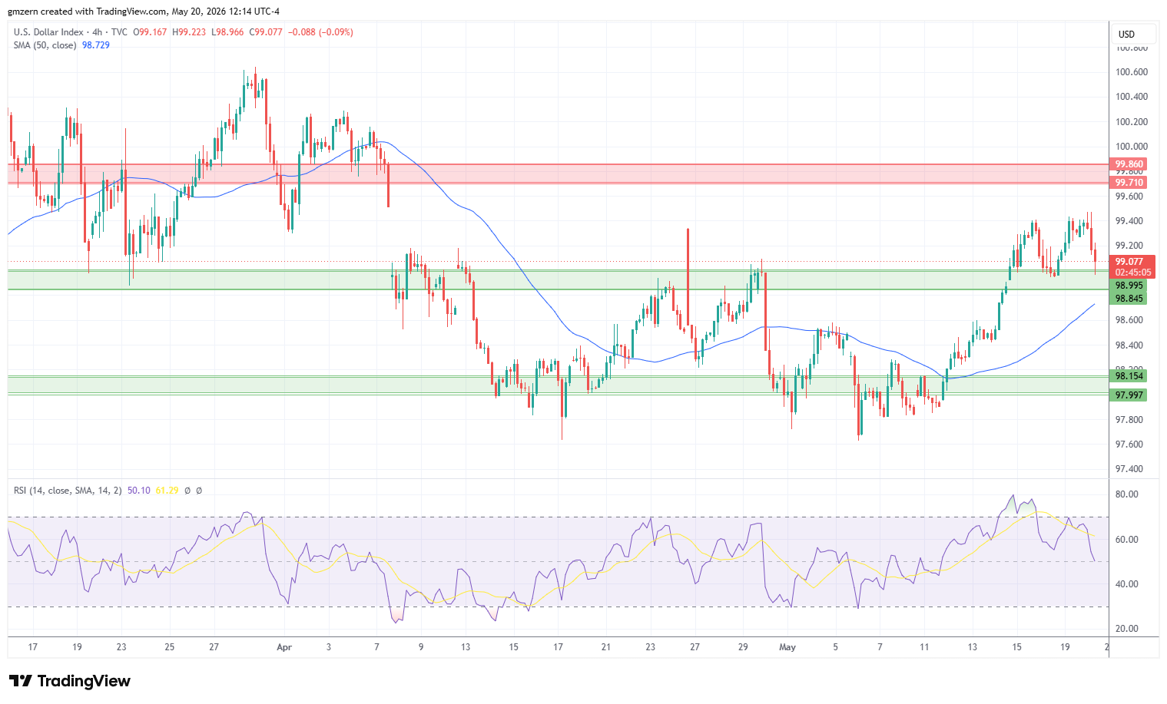The height and width of the screenshot is (704, 1167).
Task: Click the green 98.845 price tag
Action: click(1129, 299)
